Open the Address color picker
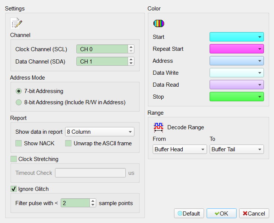The width and height of the screenshot is (274, 223). pyautogui.click(x=237, y=61)
